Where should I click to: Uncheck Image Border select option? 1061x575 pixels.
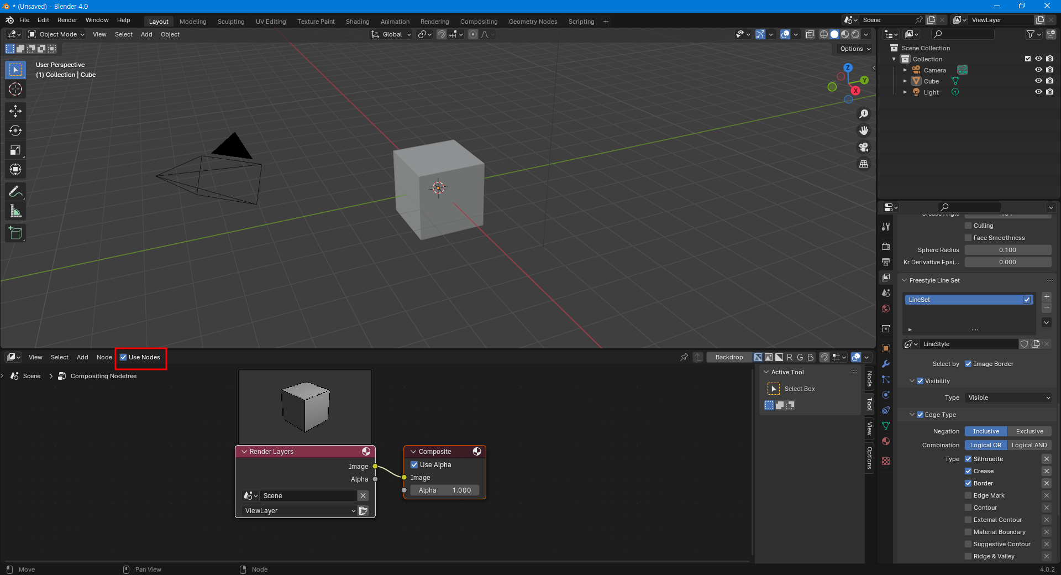pos(968,364)
